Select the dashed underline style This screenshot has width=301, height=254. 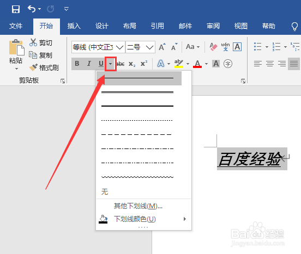pos(139,134)
